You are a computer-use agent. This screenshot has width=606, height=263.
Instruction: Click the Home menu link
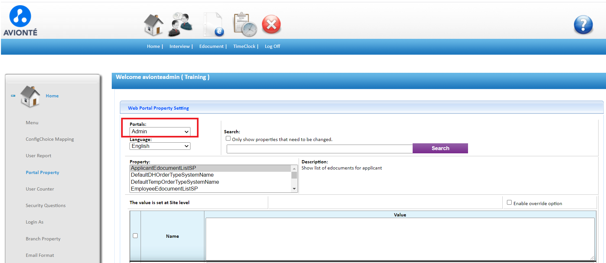pos(154,46)
